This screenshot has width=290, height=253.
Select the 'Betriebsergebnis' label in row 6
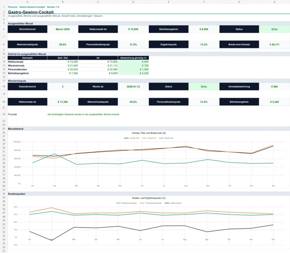pos(168,29)
